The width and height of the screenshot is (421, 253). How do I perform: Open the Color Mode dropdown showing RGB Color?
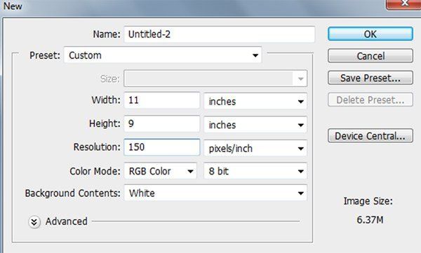click(160, 171)
